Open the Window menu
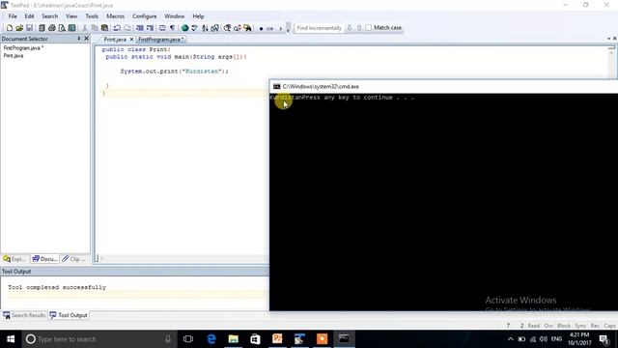Viewport: 618px width, 348px height. pos(174,16)
